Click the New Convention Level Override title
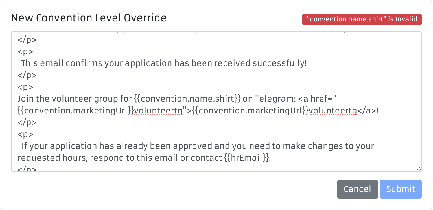The height and width of the screenshot is (210, 433). [89, 18]
